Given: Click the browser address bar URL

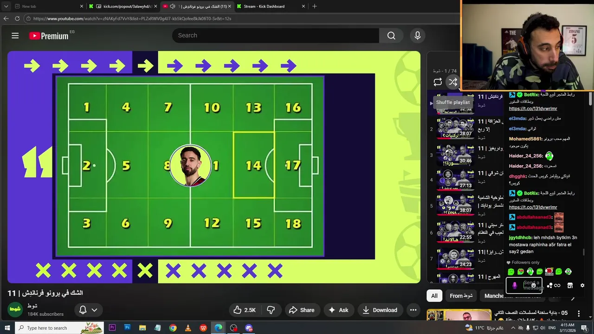Looking at the screenshot, I should (x=132, y=19).
